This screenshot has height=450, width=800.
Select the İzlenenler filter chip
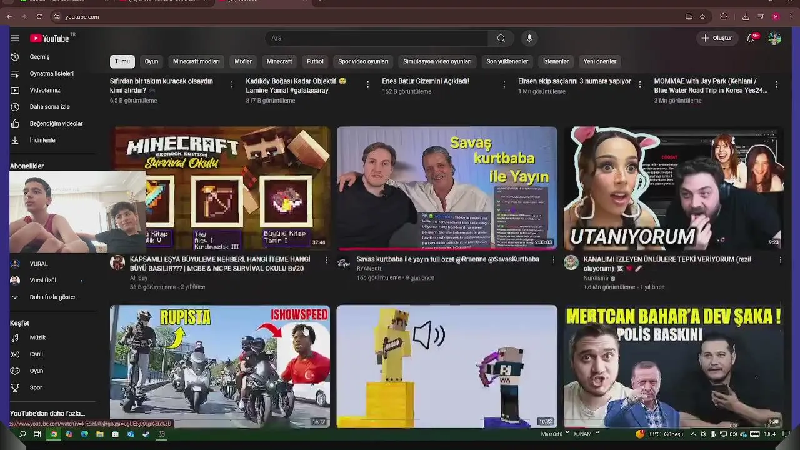[x=556, y=61]
